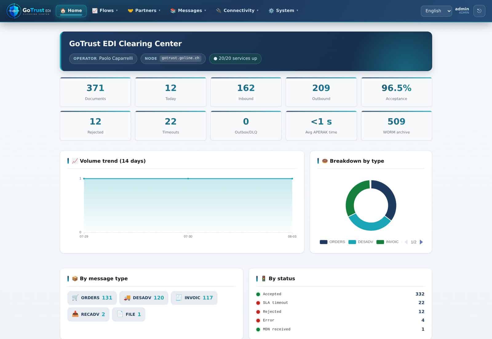Click the Partners dropdown arrow

(x=159, y=11)
